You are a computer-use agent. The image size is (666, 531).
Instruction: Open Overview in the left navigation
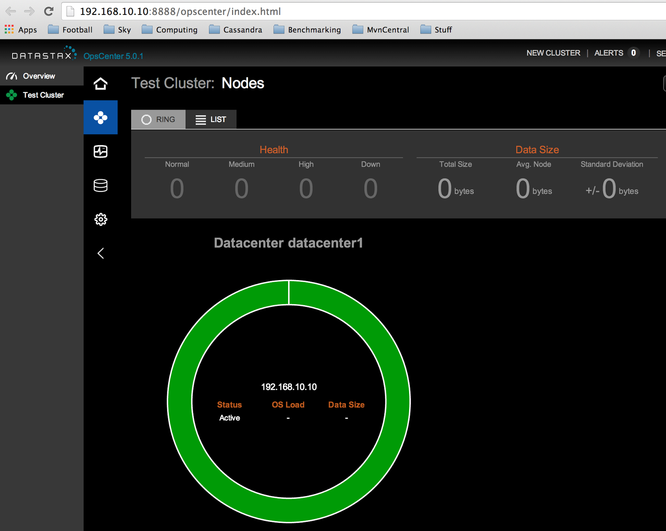[42, 76]
